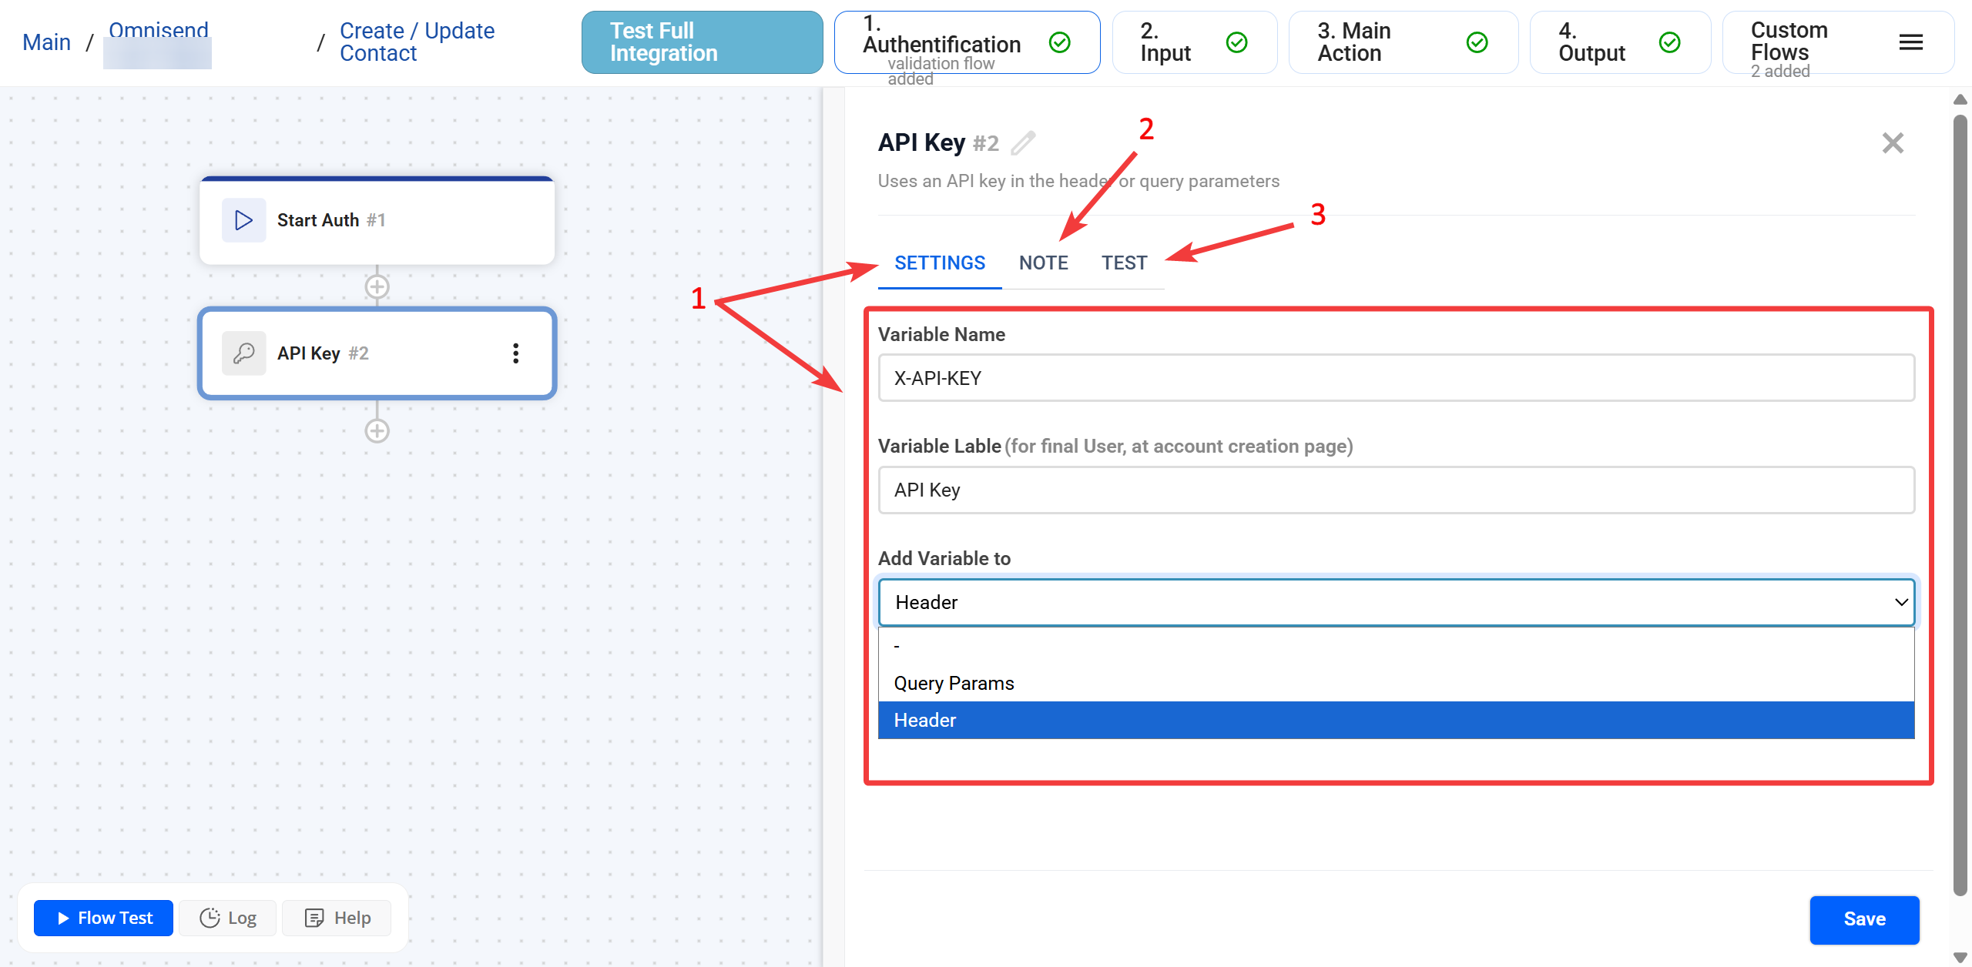
Task: Click the plus icon below Start Auth node
Action: [377, 286]
